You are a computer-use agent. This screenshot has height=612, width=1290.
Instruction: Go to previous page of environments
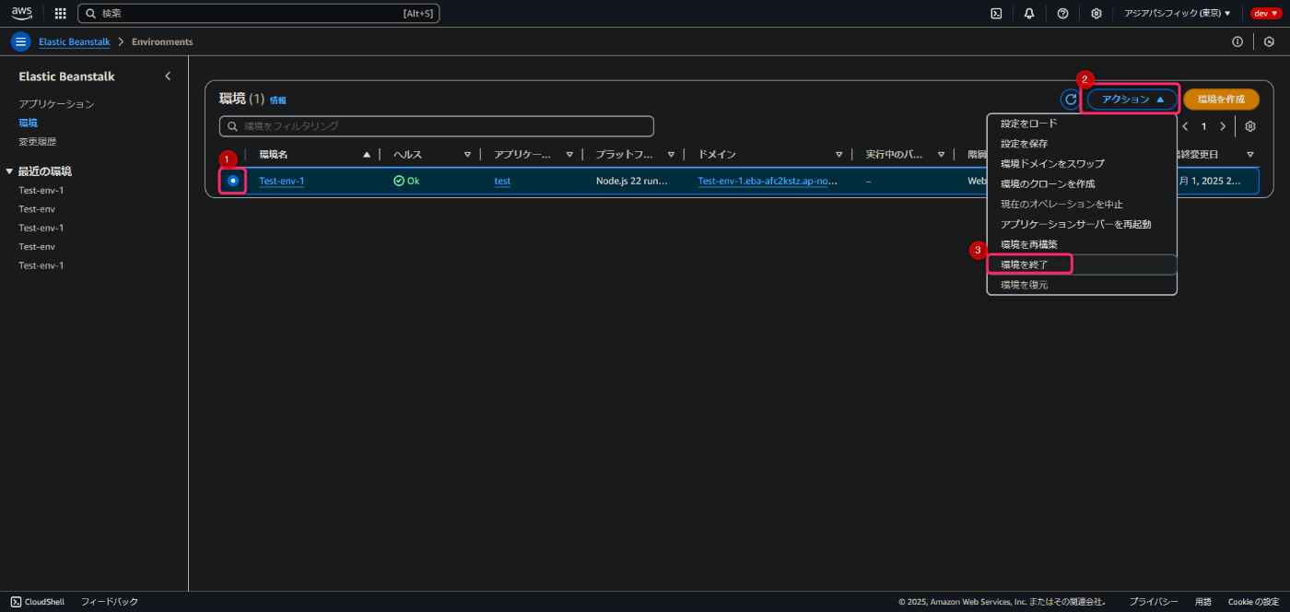pos(1185,126)
